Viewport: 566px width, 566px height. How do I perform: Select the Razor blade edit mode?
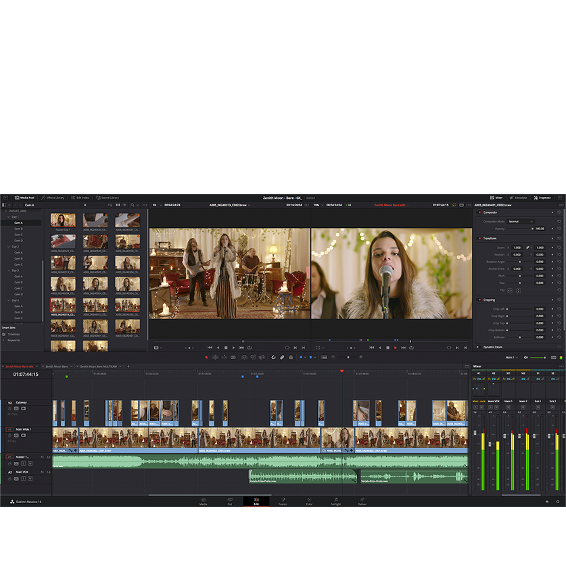pos(233,356)
